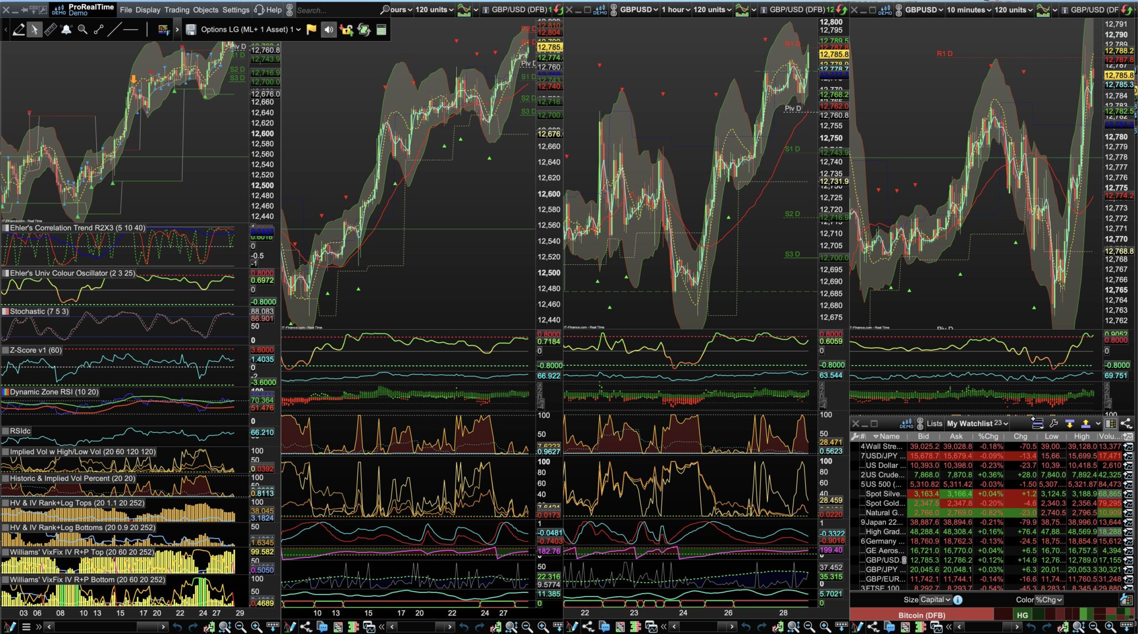This screenshot has height=634, width=1138.
Task: Click the floppy disk save template icon
Action: point(191,29)
